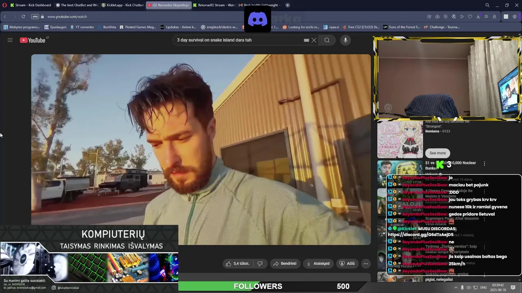Toggle the Opera VPN badge
522x293 pixels.
coord(35,17)
